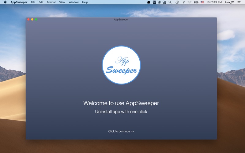Maximize AppSweeper window with green button

coord(36,19)
